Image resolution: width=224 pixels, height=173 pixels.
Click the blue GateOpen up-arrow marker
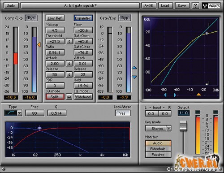(134, 68)
